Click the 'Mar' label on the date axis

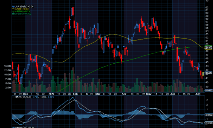(98, 94)
